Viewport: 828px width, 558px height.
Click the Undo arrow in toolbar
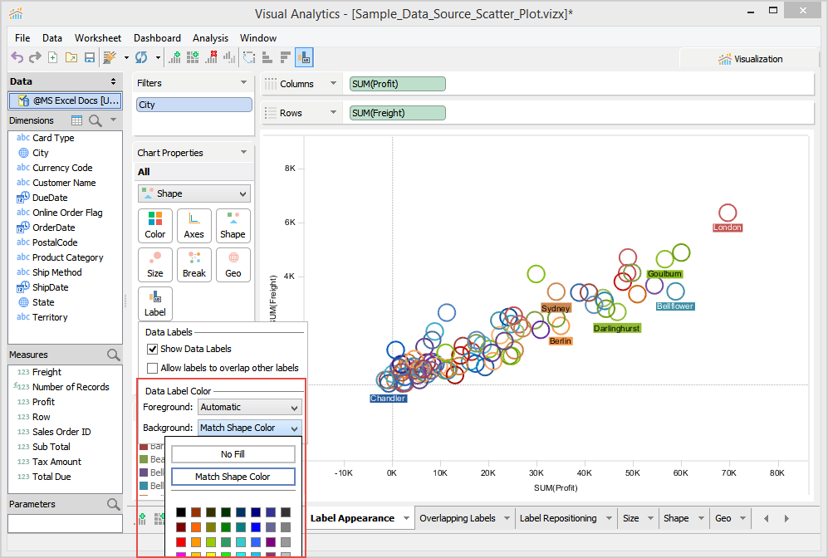click(17, 57)
